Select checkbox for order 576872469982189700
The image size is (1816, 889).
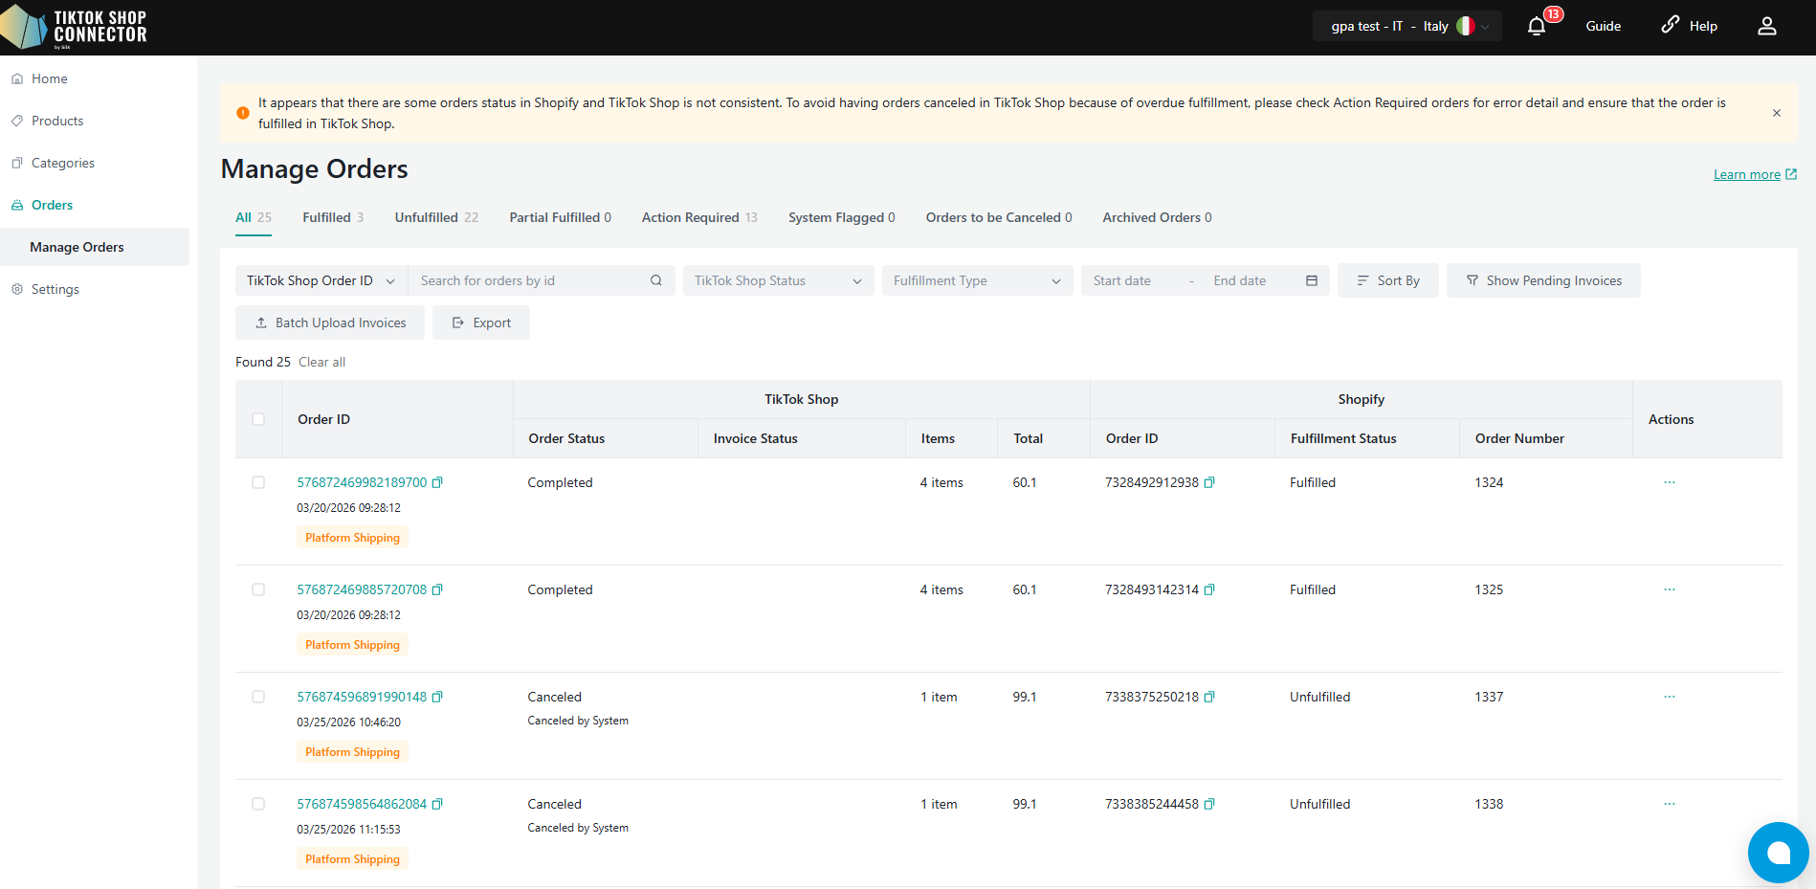click(x=258, y=482)
